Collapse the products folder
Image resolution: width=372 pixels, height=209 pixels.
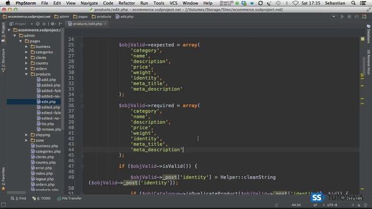26,74
